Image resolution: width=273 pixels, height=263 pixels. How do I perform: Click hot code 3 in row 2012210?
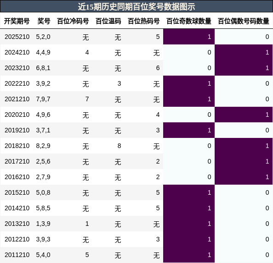click(x=158, y=239)
